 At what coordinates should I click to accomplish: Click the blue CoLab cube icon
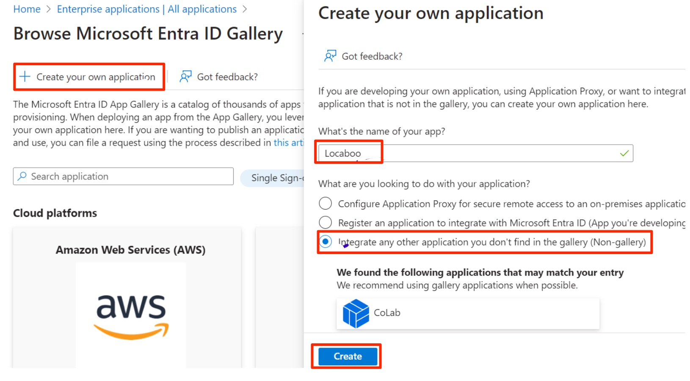click(356, 313)
